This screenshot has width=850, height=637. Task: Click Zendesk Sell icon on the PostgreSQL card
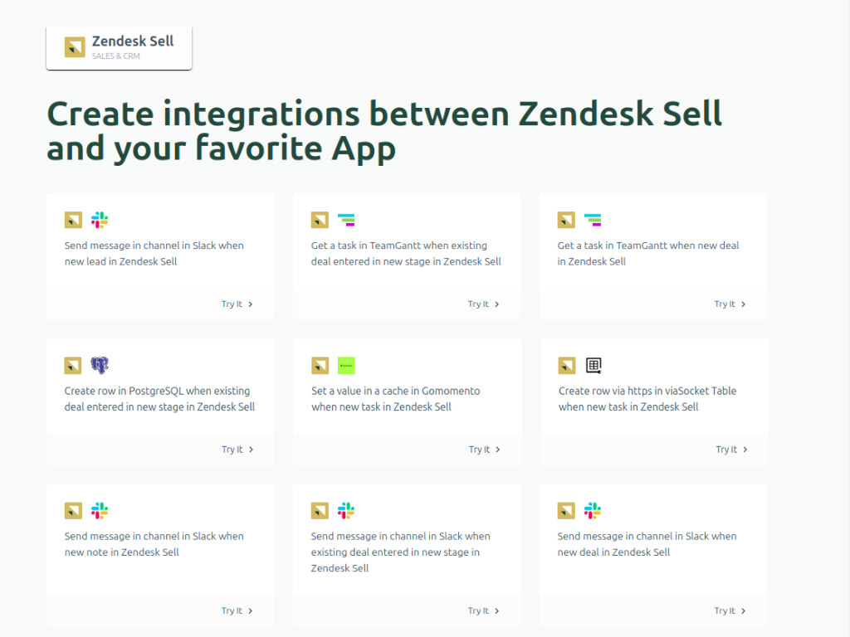[73, 365]
